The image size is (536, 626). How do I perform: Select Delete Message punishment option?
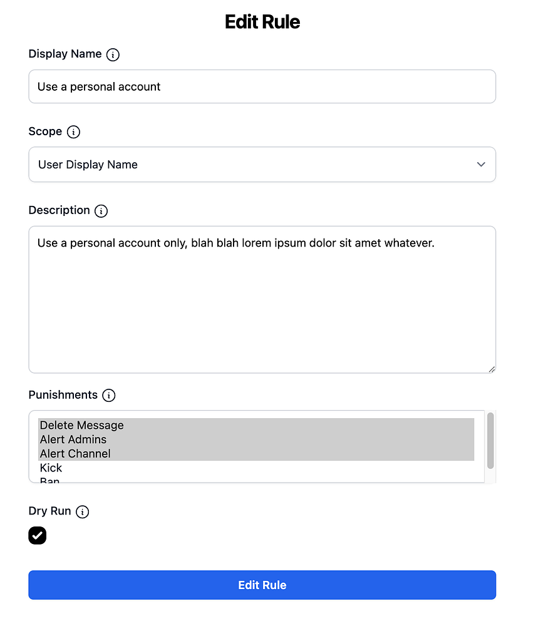82,426
